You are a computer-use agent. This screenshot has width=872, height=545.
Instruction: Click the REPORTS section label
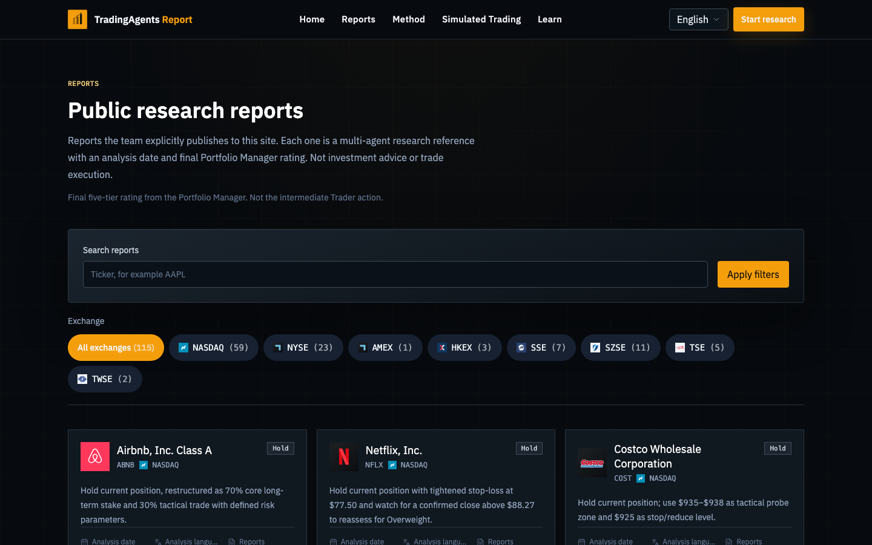tap(84, 84)
